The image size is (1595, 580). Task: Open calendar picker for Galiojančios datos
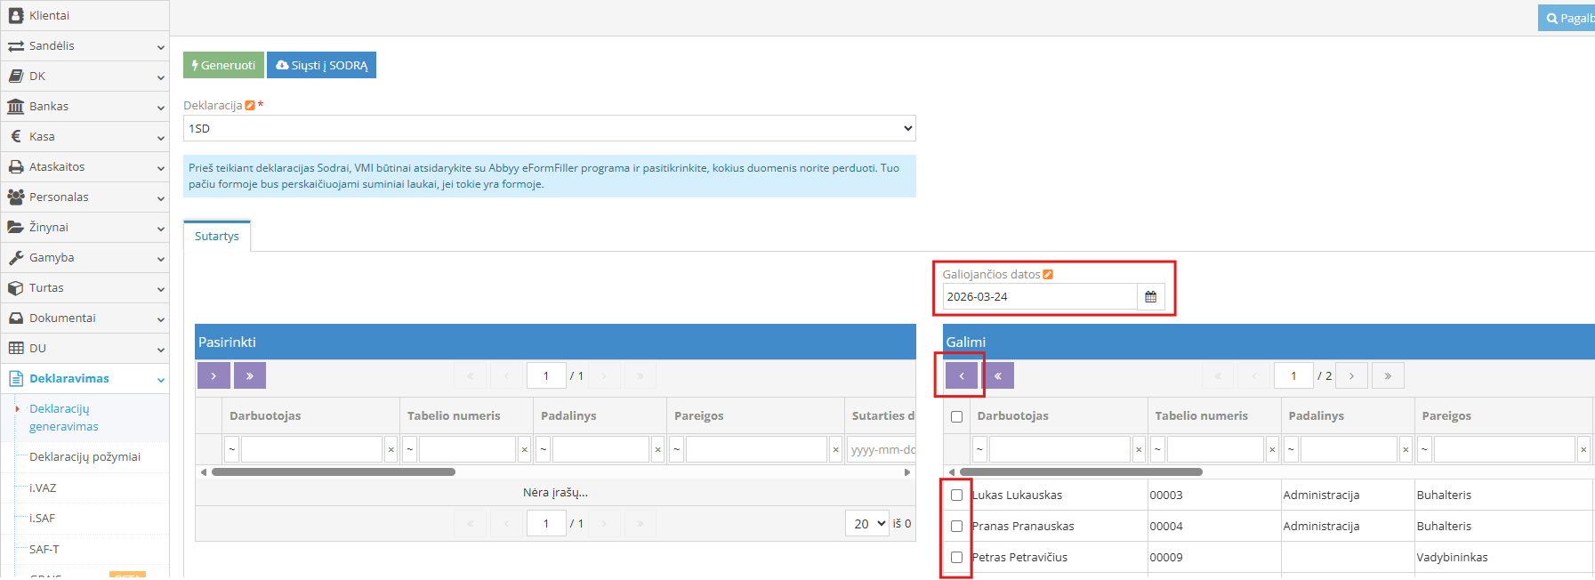pyautogui.click(x=1150, y=297)
